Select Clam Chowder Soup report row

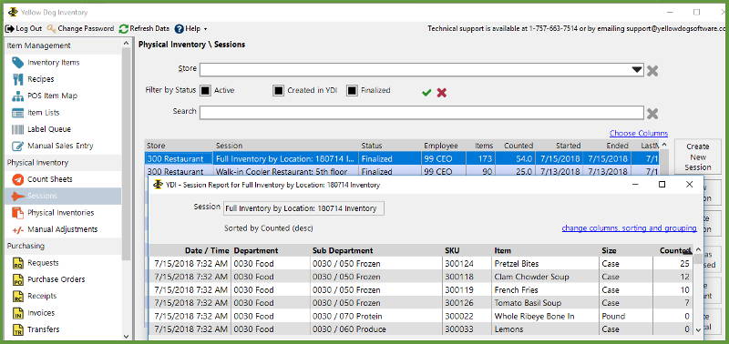[421, 277]
